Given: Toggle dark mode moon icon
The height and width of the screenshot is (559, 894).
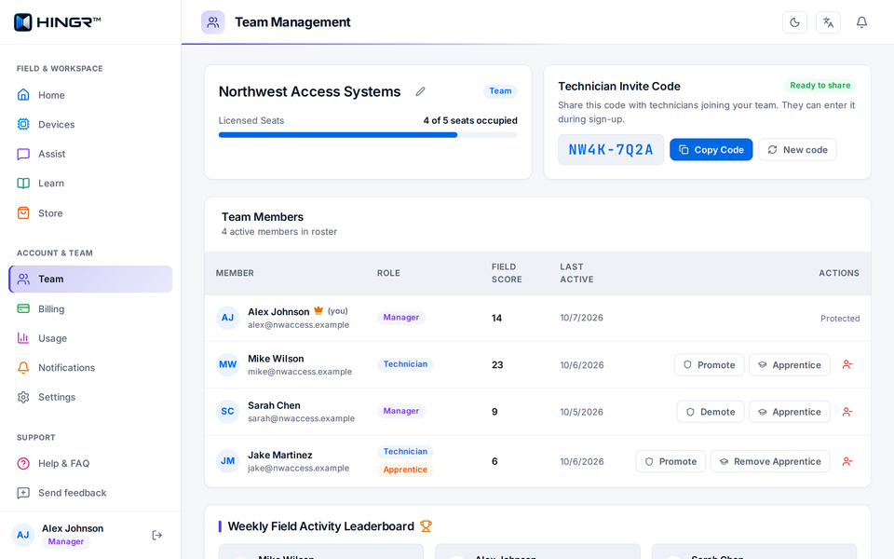Looking at the screenshot, I should pyautogui.click(x=794, y=22).
